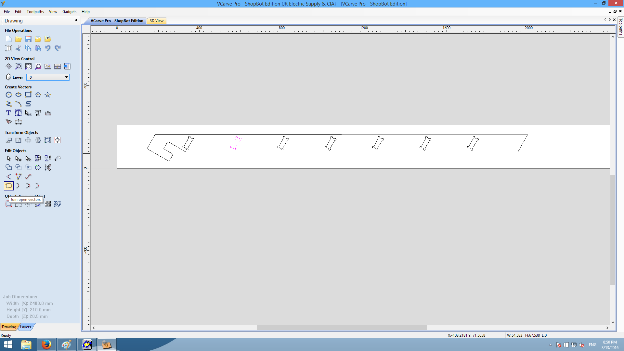Expand the Toolpaths side tab
The width and height of the screenshot is (624, 351).
point(620,27)
